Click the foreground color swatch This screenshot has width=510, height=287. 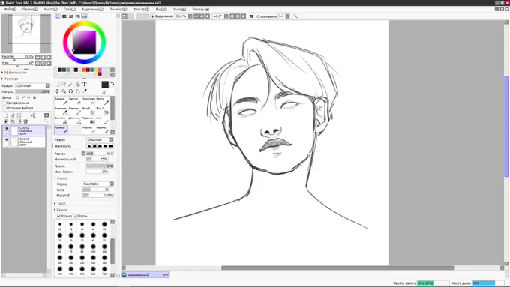point(105,85)
